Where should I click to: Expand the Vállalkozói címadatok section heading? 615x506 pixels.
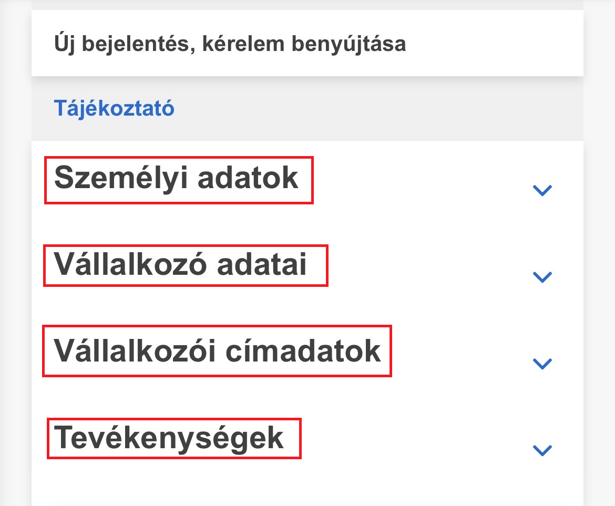point(217,350)
